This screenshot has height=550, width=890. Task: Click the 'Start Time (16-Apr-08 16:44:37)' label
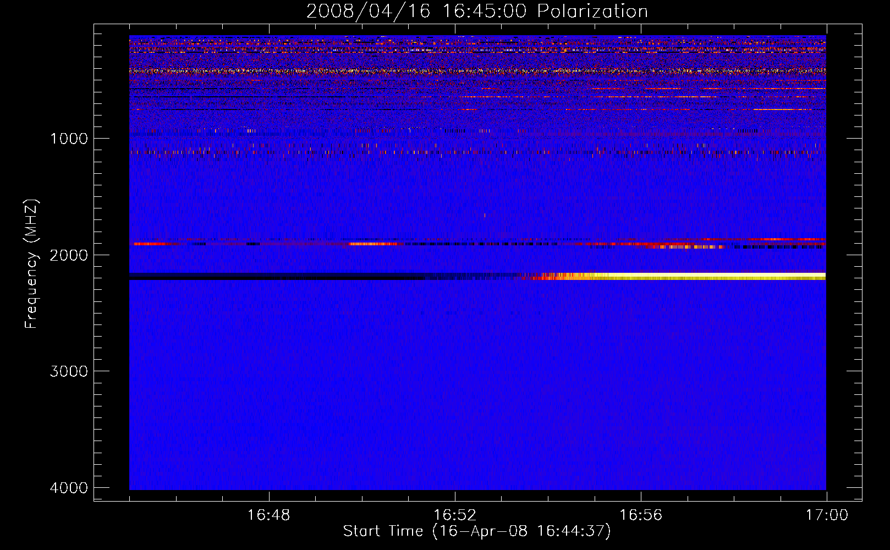(477, 531)
